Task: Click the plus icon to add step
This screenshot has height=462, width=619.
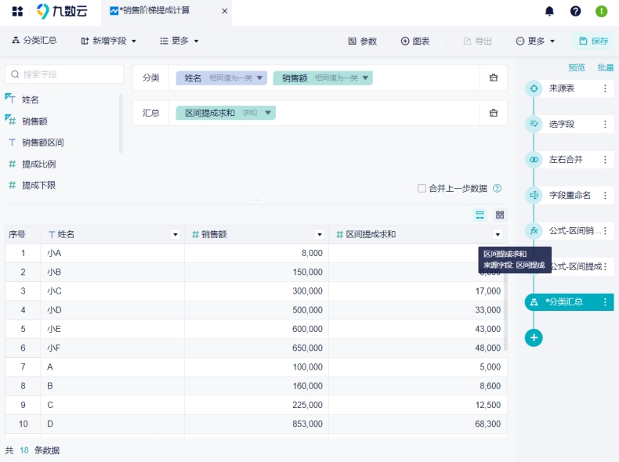Action: tap(534, 337)
